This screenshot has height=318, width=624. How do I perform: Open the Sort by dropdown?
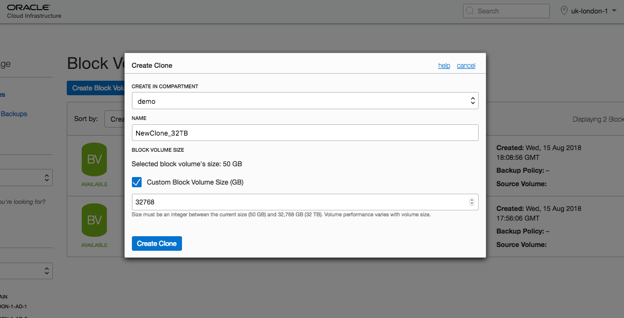point(115,119)
